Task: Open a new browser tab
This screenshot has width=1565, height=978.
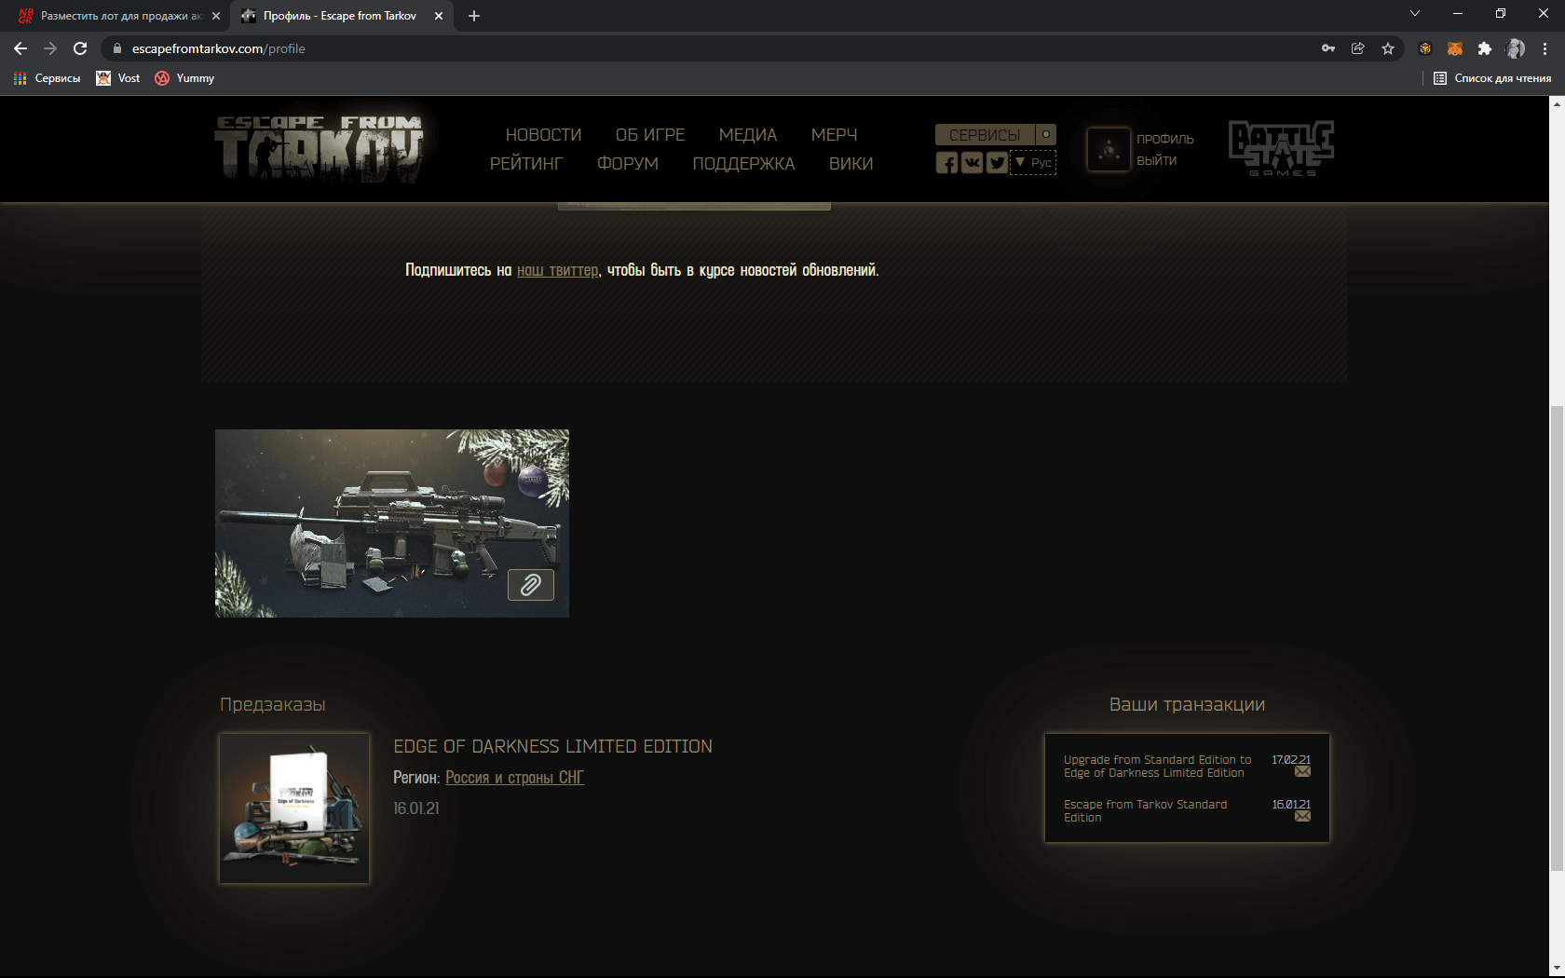Action: click(474, 16)
